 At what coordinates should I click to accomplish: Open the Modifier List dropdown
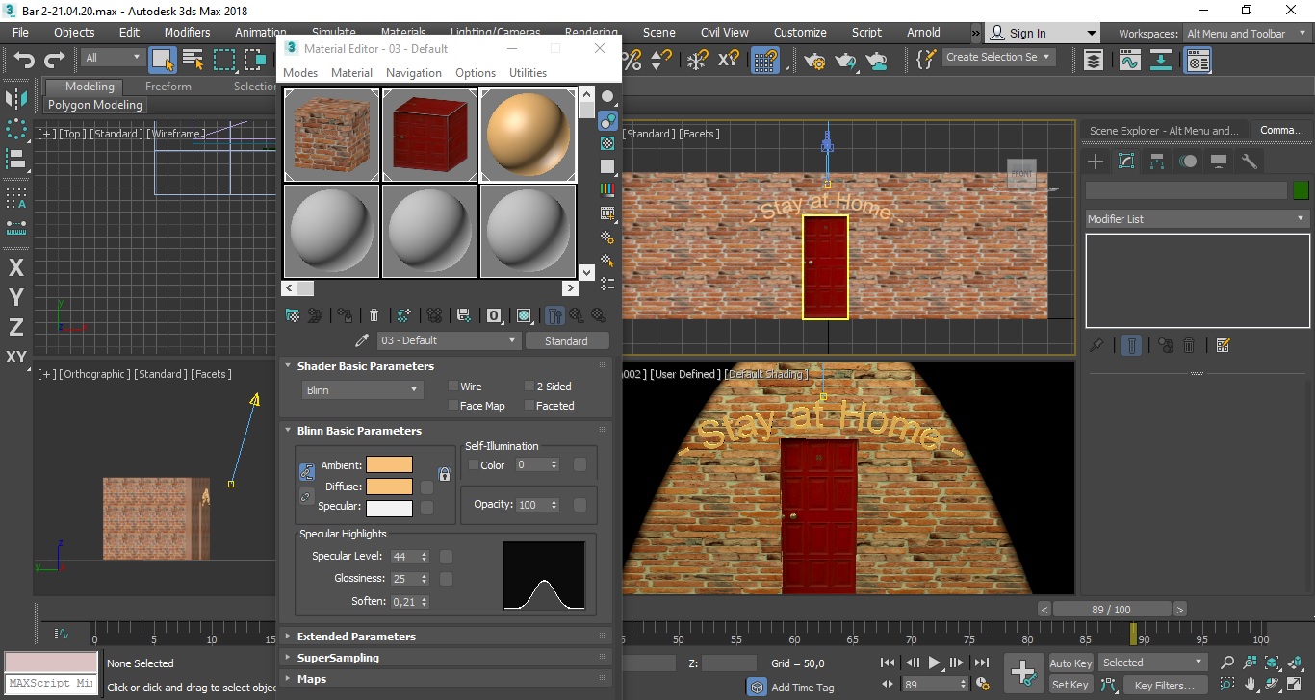1196,219
